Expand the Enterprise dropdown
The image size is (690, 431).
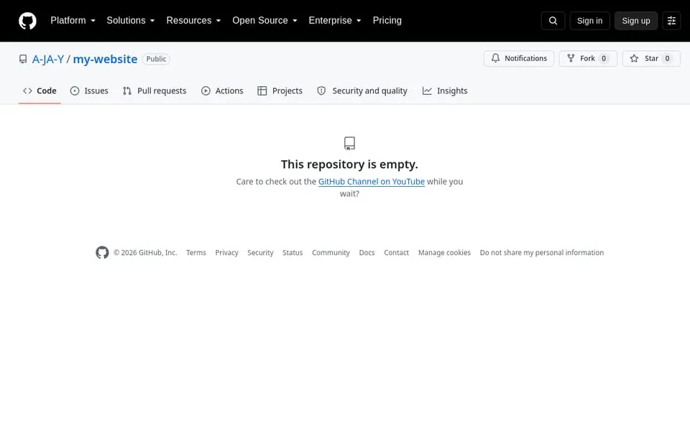335,20
